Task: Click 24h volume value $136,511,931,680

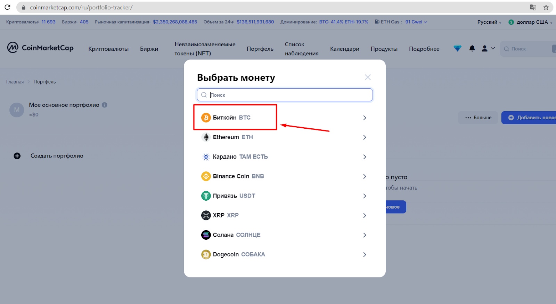Action: point(255,22)
